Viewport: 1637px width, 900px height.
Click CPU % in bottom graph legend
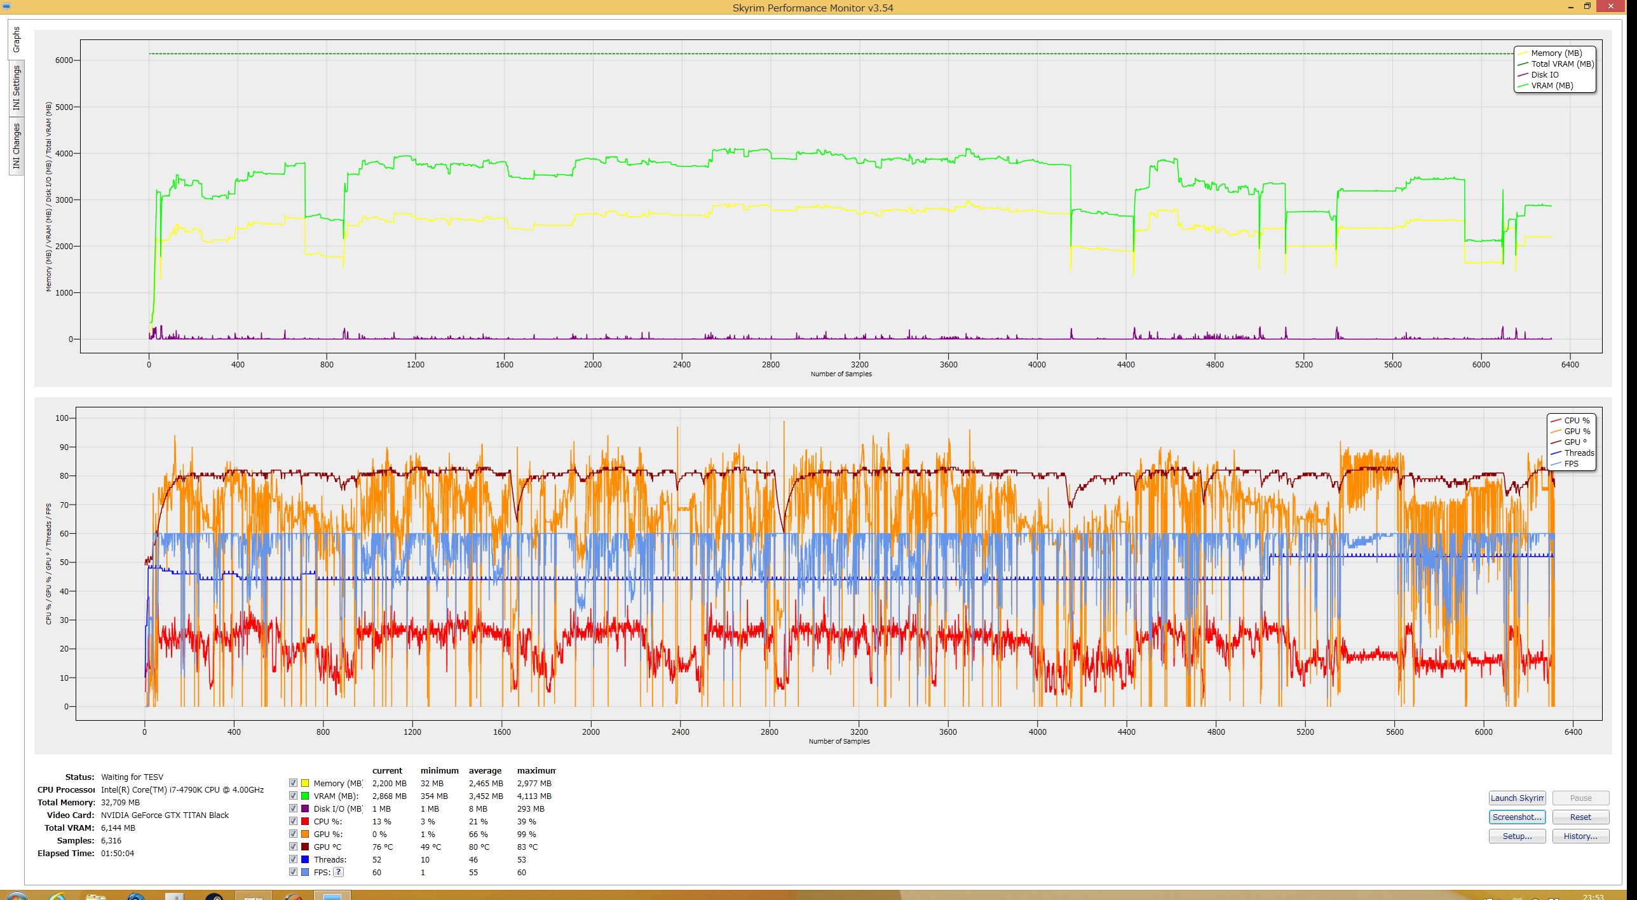(x=1577, y=421)
